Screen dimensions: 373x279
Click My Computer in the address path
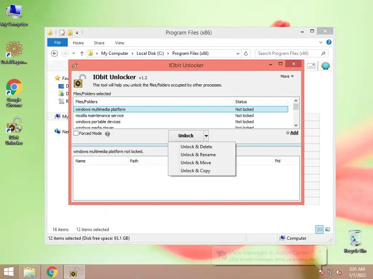[x=115, y=53]
